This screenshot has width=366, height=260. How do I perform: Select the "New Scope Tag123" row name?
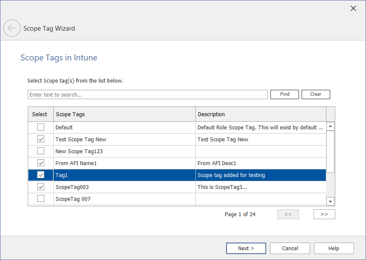coord(79,151)
